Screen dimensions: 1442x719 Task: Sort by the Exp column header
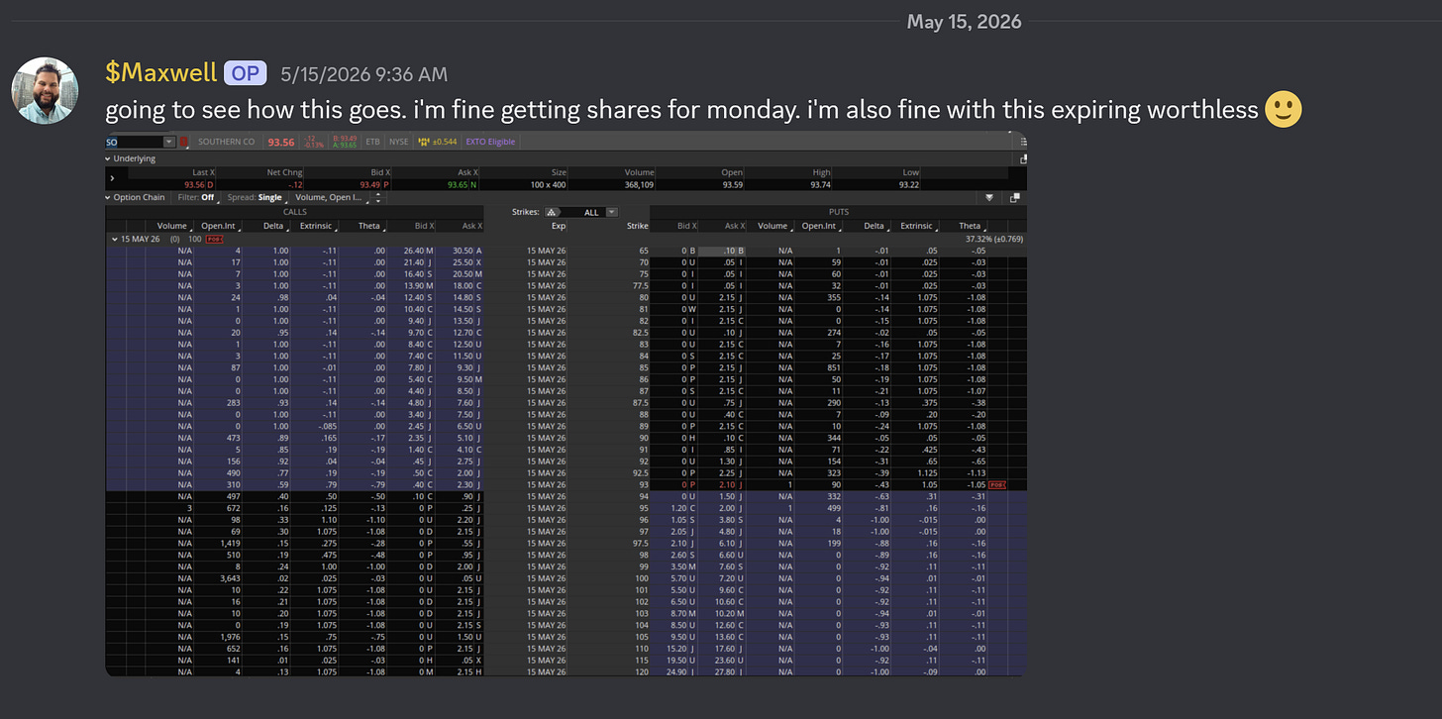[559, 226]
